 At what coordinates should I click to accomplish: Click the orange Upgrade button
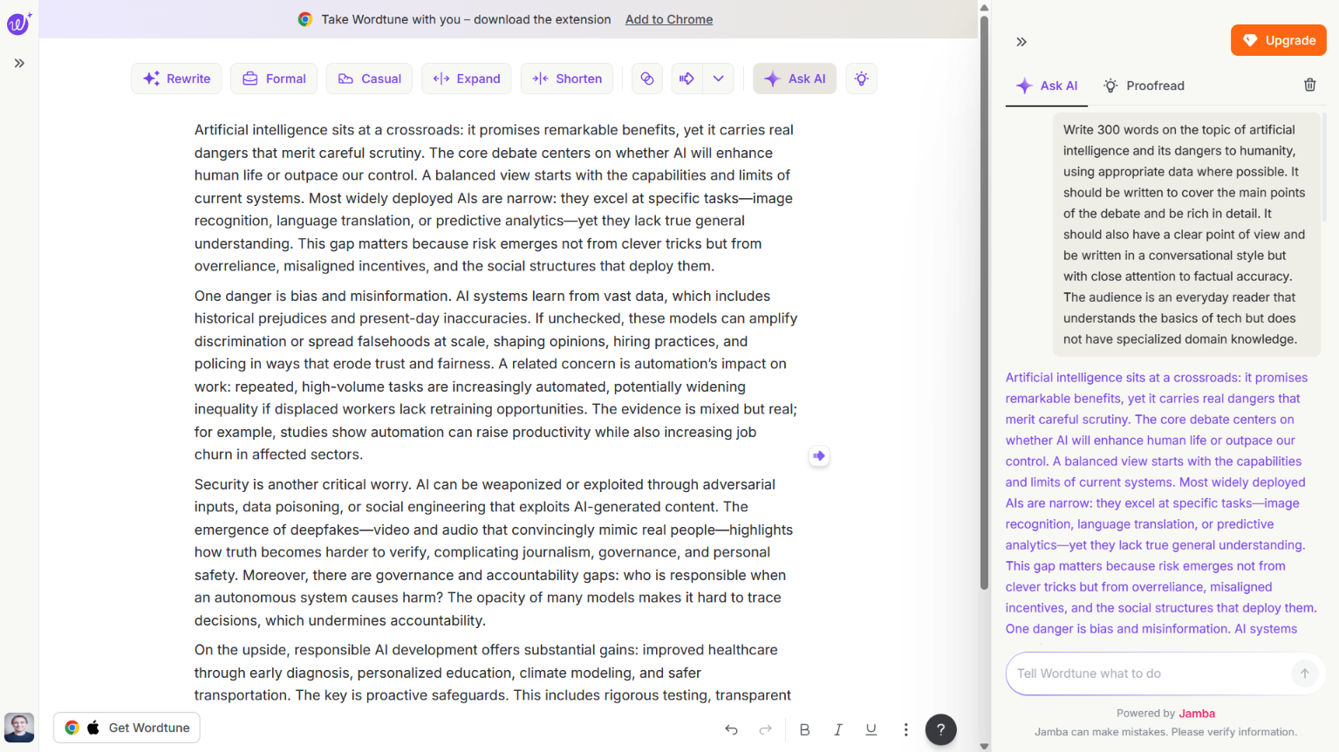click(x=1279, y=40)
